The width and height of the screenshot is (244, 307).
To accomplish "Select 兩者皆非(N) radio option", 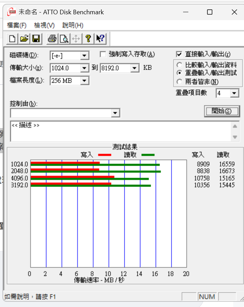I will coord(179,82).
